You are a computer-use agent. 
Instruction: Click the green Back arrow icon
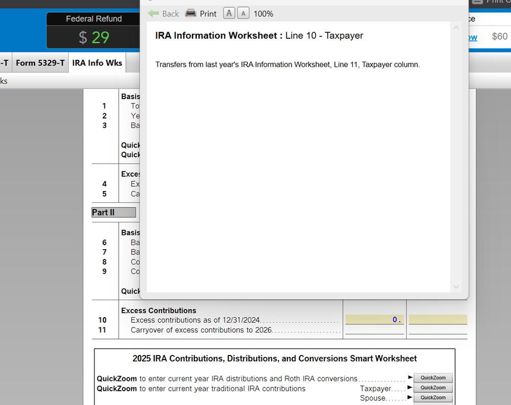point(153,13)
